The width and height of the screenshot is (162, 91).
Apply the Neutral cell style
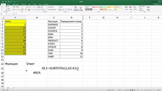(110, 7)
